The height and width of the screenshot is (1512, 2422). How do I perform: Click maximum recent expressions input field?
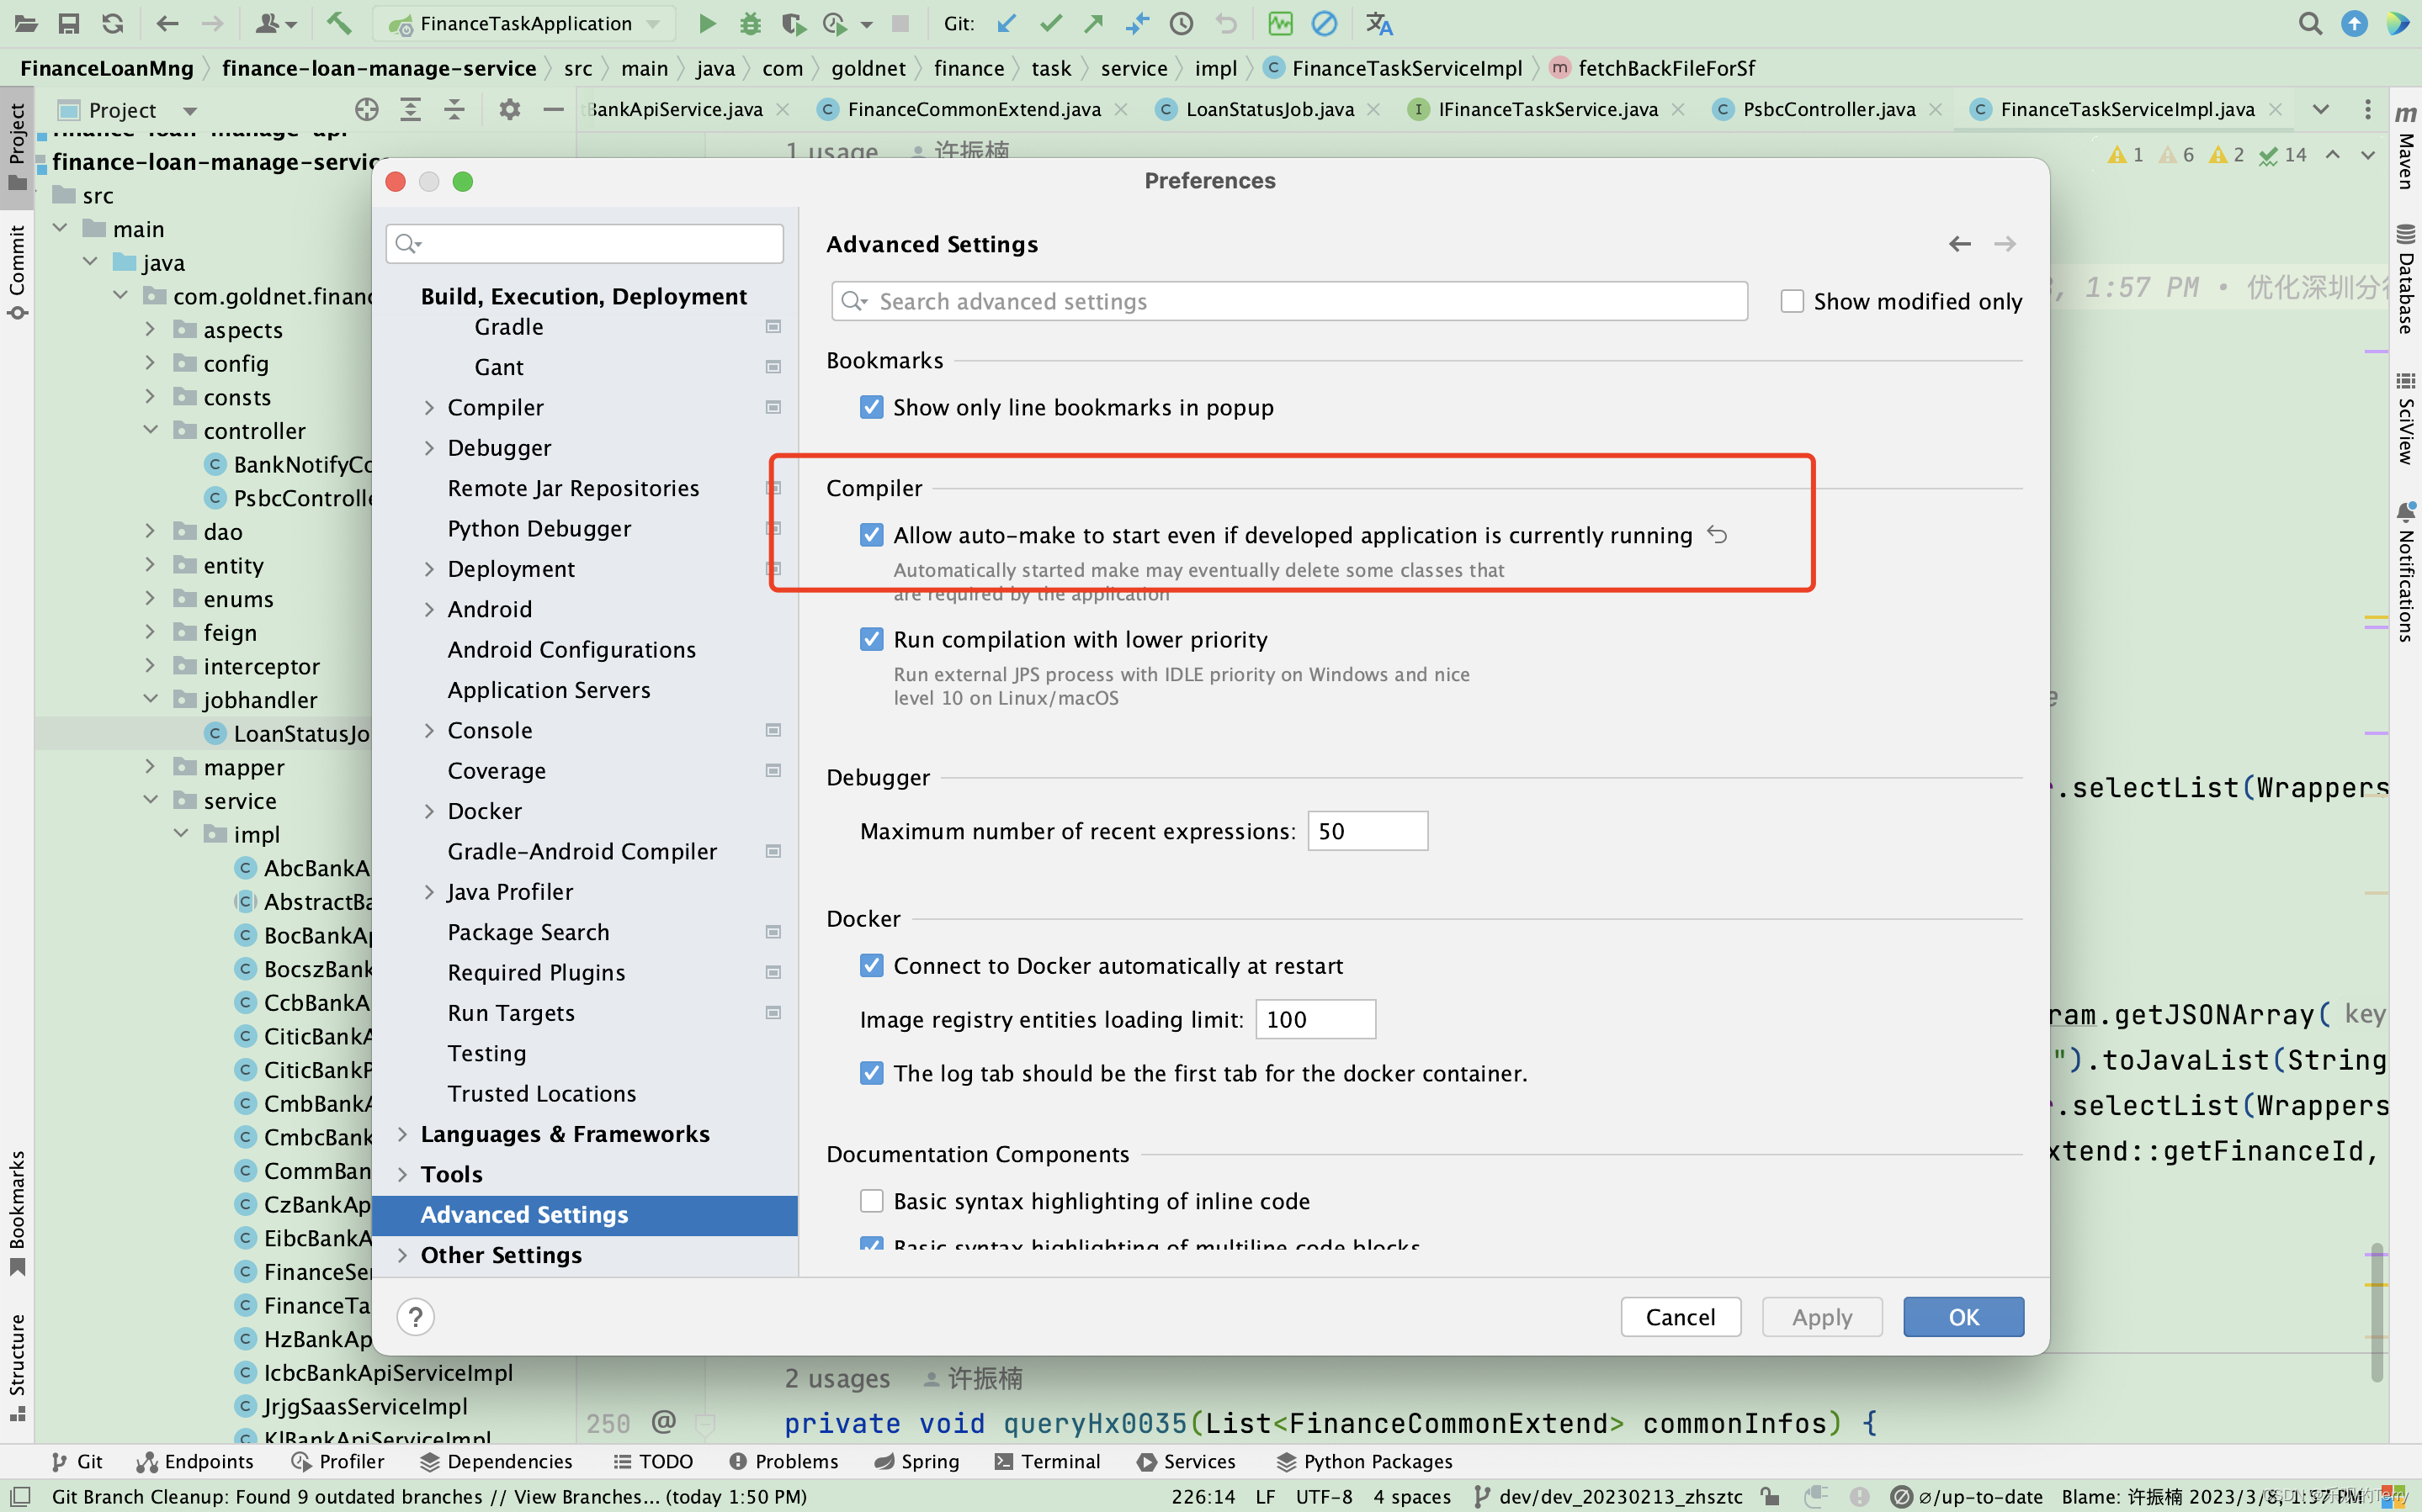(x=1368, y=829)
